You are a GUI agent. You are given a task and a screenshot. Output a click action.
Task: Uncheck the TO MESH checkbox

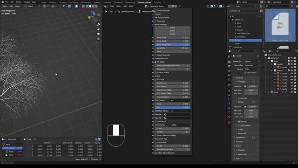click(156, 62)
